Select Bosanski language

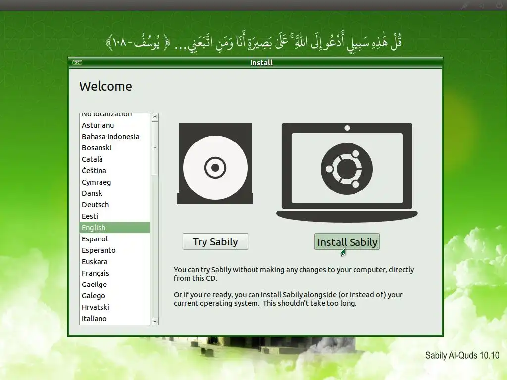pyautogui.click(x=114, y=147)
